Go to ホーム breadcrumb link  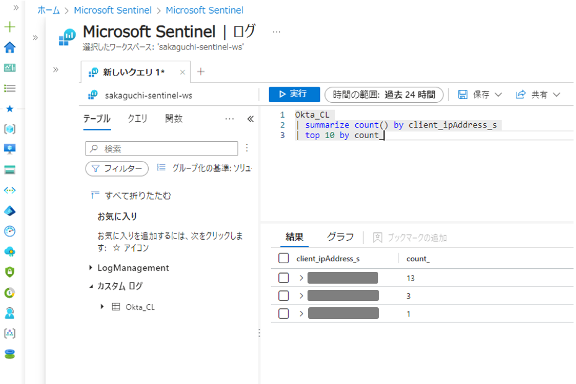[48, 11]
